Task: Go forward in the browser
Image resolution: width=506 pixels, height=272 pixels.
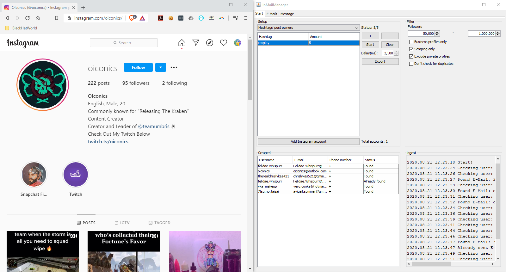Action: point(17,18)
